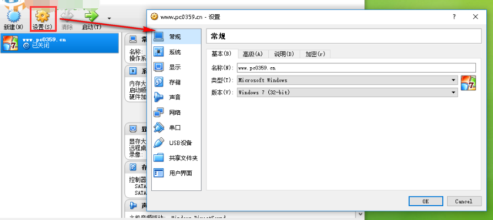Open the 类型(T) Microsoft Windows dropdown

pos(347,80)
